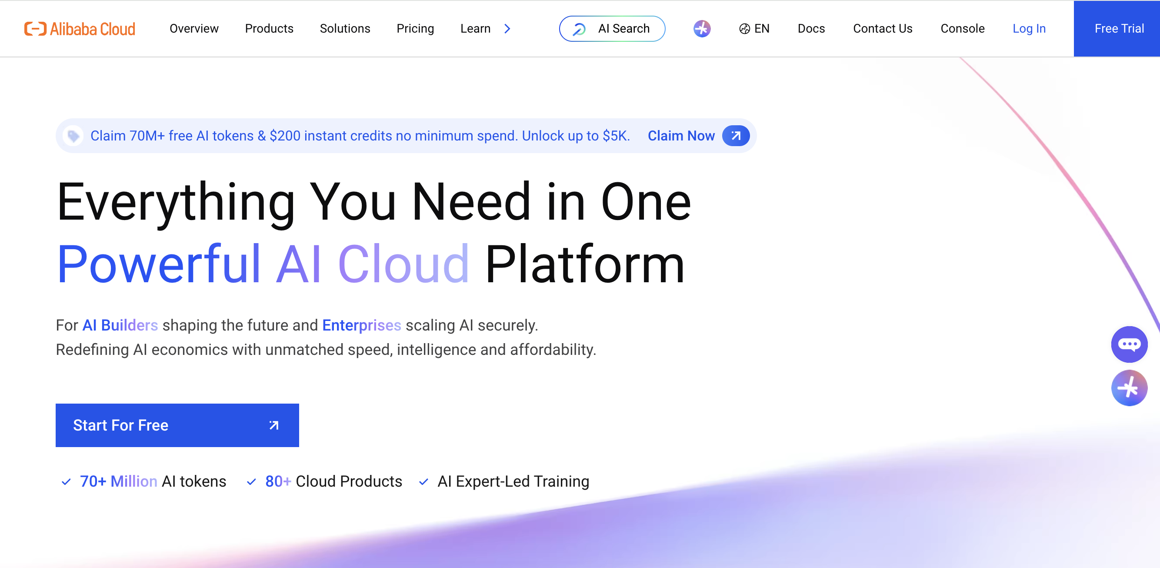Click checkmark beside 70+ Million AI tokens
Image resolution: width=1160 pixels, height=568 pixels.
66,482
